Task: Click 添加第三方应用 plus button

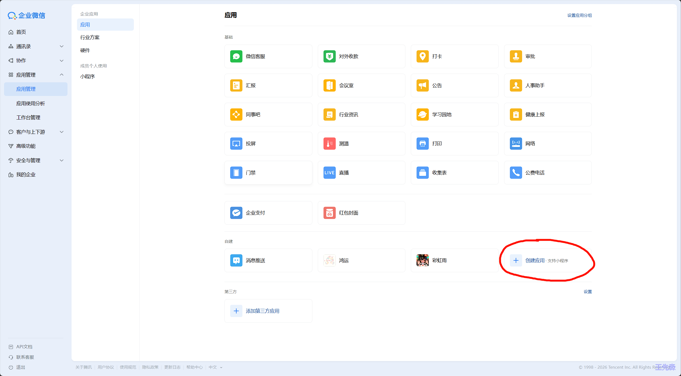Action: (236, 311)
